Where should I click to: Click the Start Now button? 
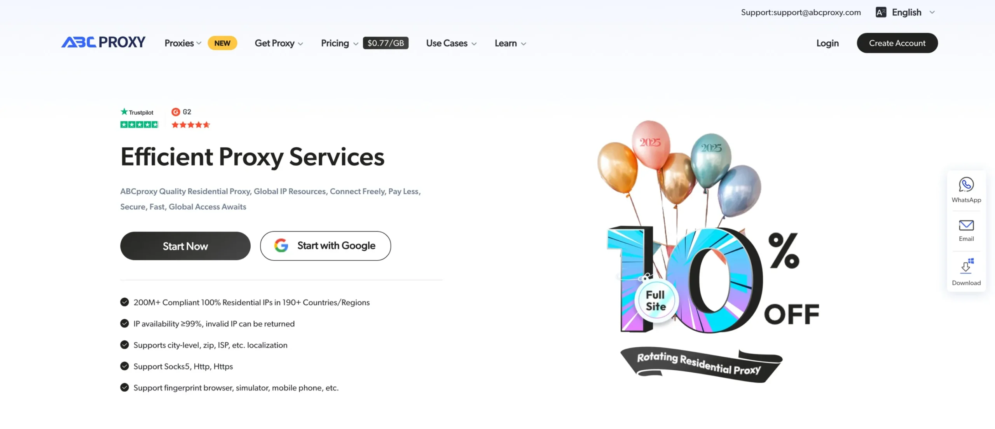(185, 246)
